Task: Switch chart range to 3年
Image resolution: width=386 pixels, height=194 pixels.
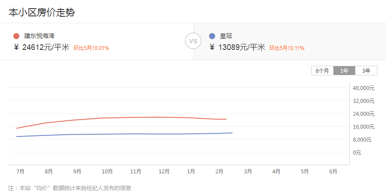Action: 366,71
